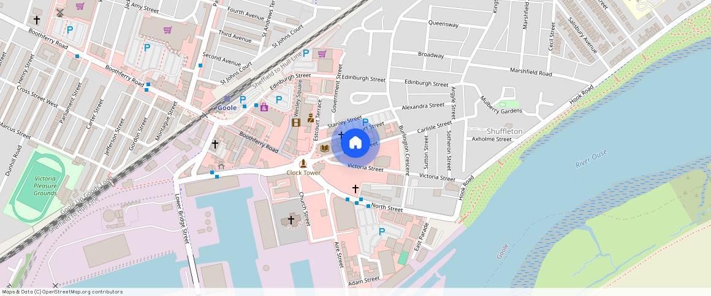Select the parking icon near North Street

(382, 232)
